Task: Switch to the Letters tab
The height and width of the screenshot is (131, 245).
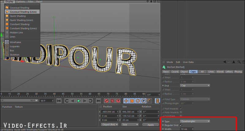Action: pos(229,72)
